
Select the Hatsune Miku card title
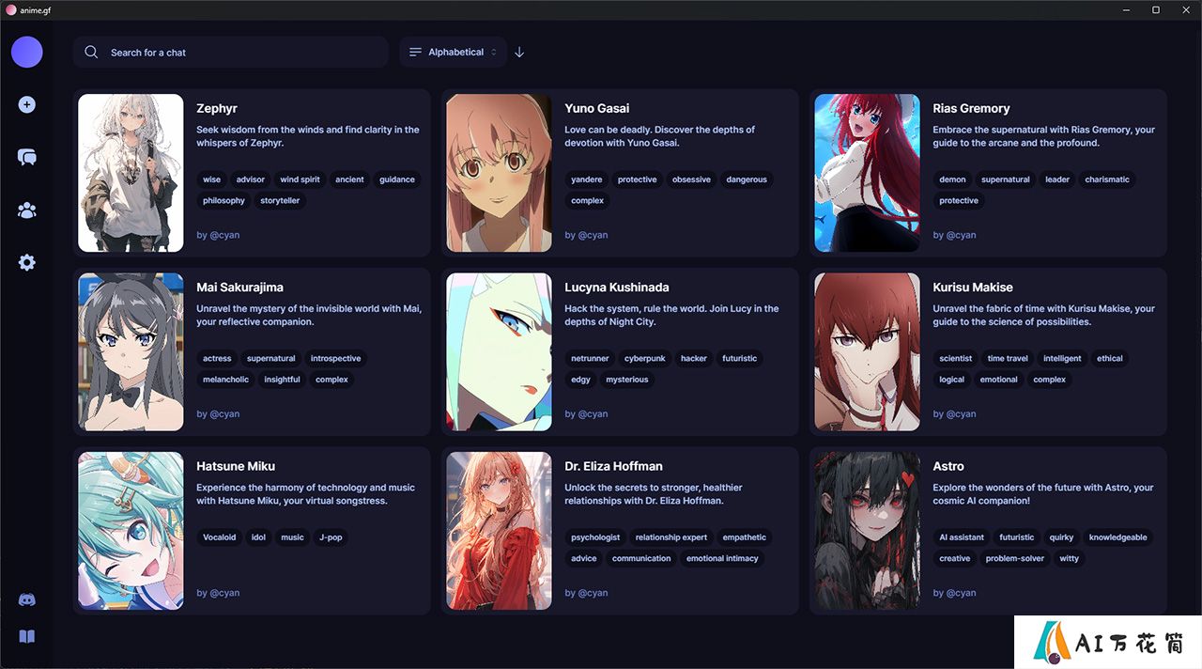(x=236, y=466)
